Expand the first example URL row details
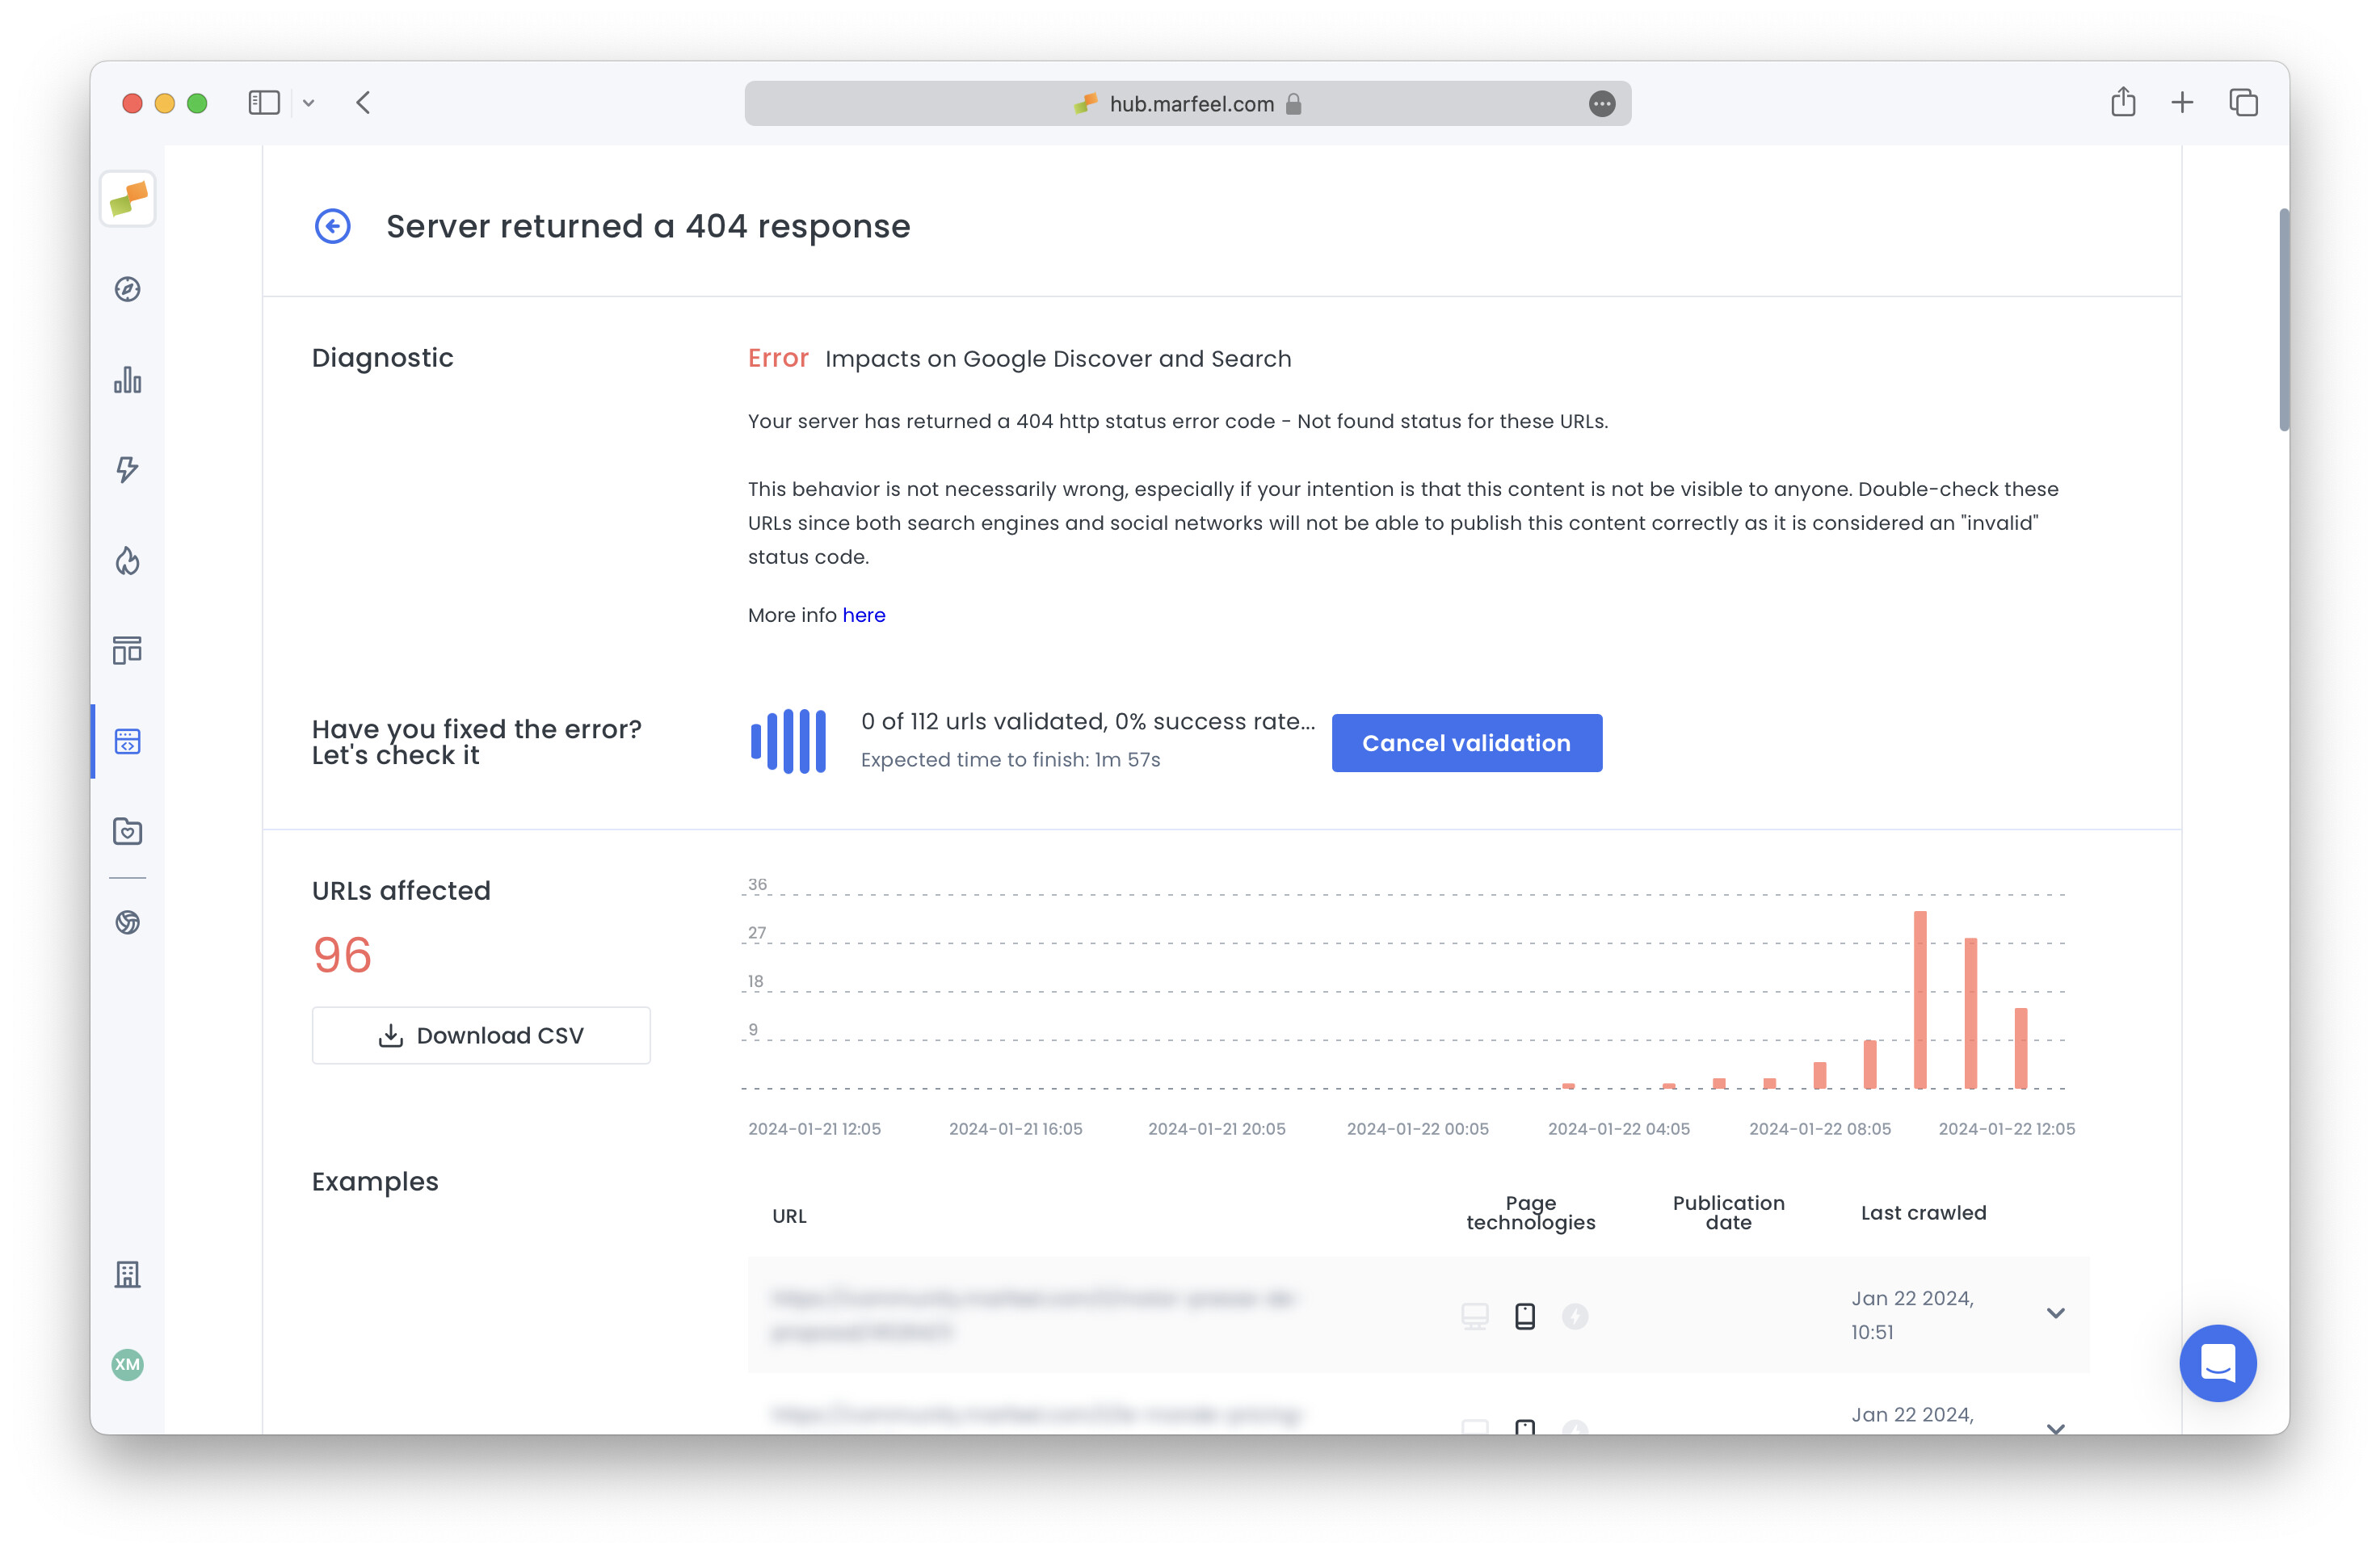The height and width of the screenshot is (1554, 2380). pyautogui.click(x=2056, y=1313)
